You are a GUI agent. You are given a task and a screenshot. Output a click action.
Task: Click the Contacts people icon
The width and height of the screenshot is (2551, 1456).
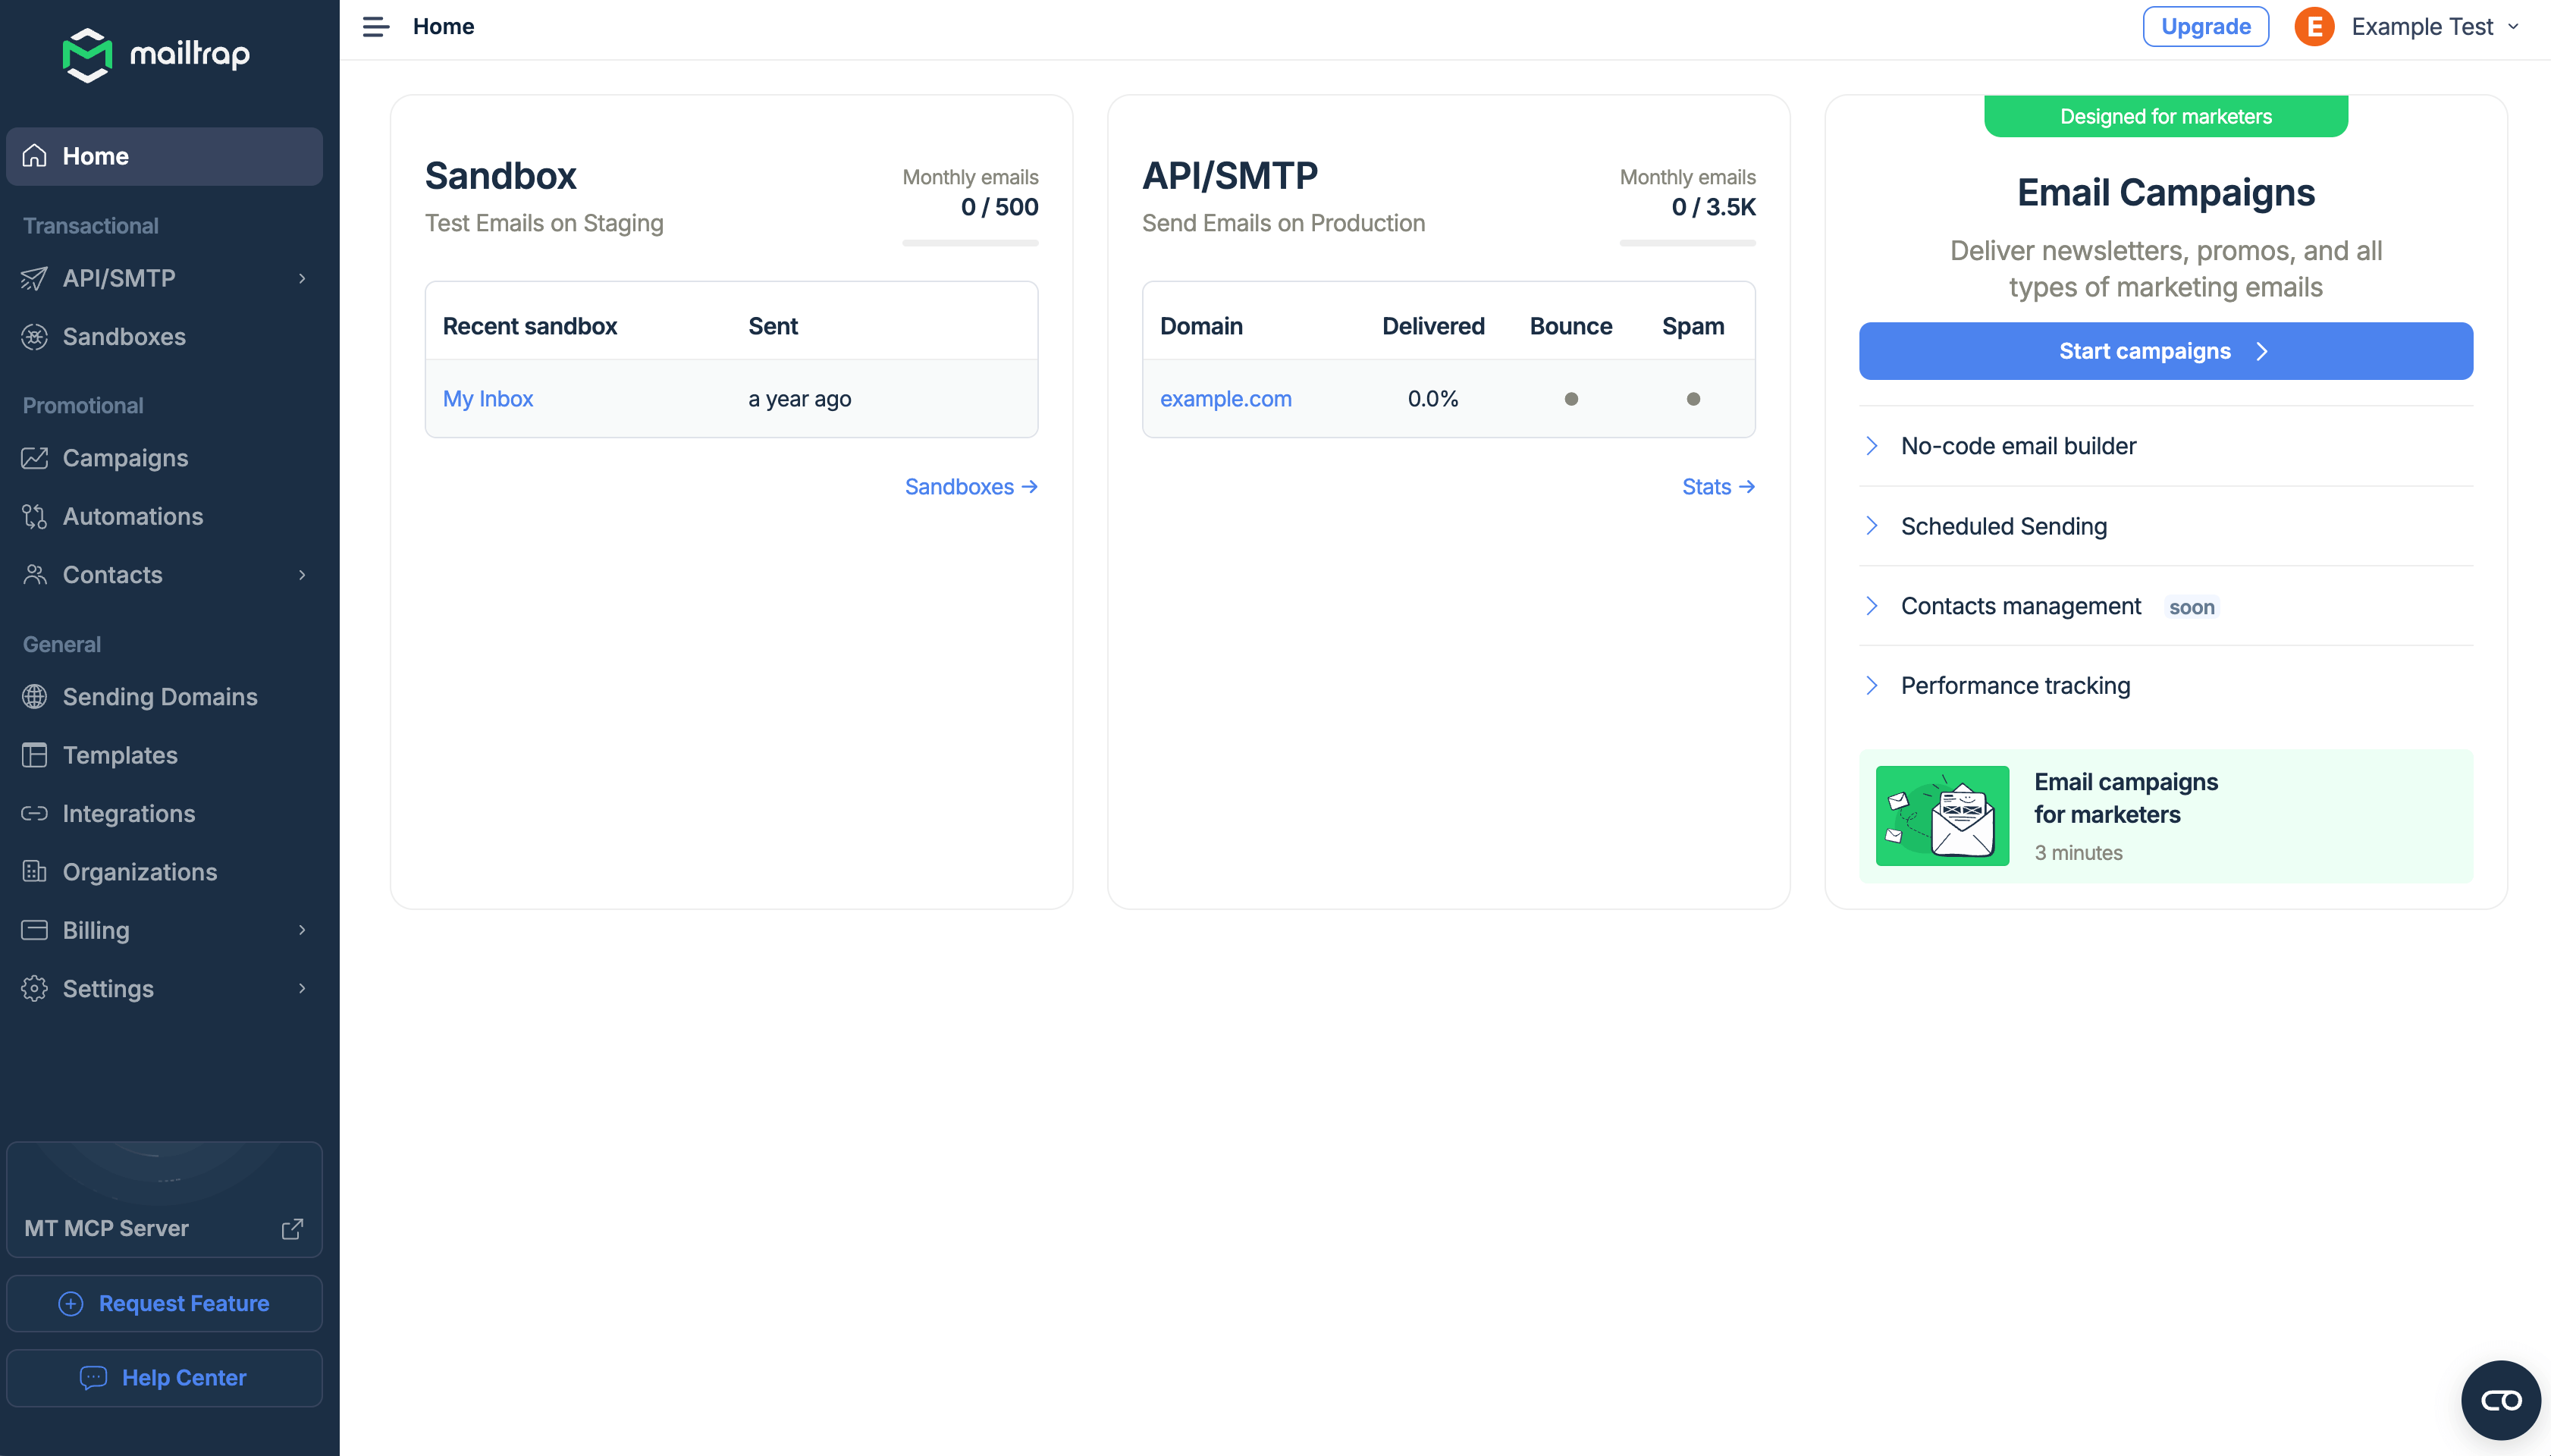(35, 575)
